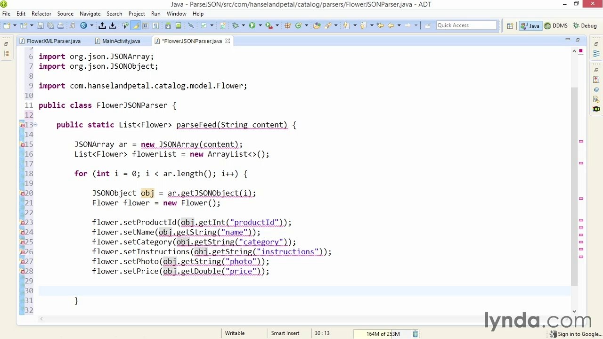Open the Declaration view icon in right sidebar
The height and width of the screenshot is (339, 603).
(596, 99)
